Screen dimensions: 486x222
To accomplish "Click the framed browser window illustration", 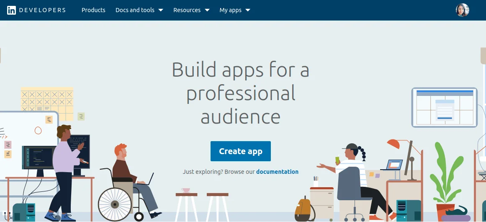I will (444, 107).
